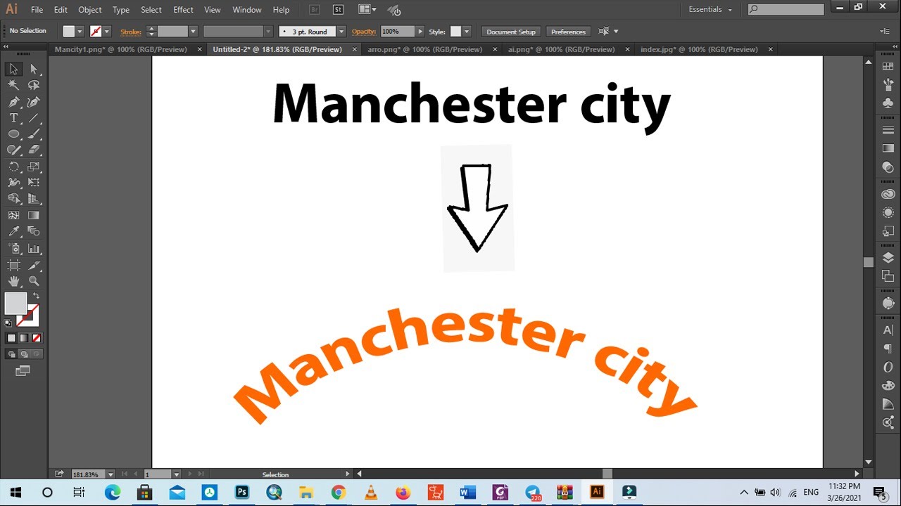This screenshot has height=506, width=901.
Task: Select the Direct Selection tool
Action: [34, 69]
